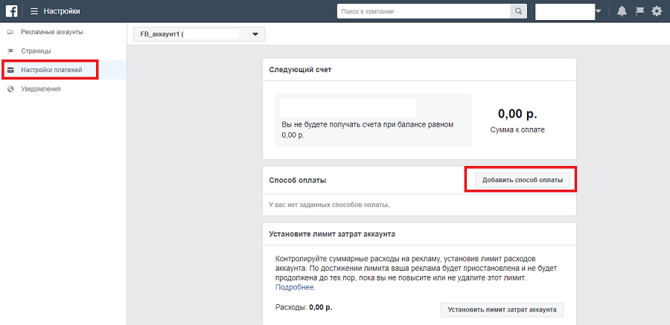Click the Способ оплаты heading

297,180
